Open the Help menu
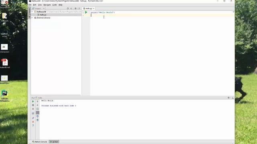The image size is (257, 144). tap(61, 5)
